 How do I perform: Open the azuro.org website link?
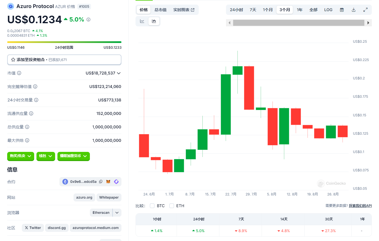(84, 197)
